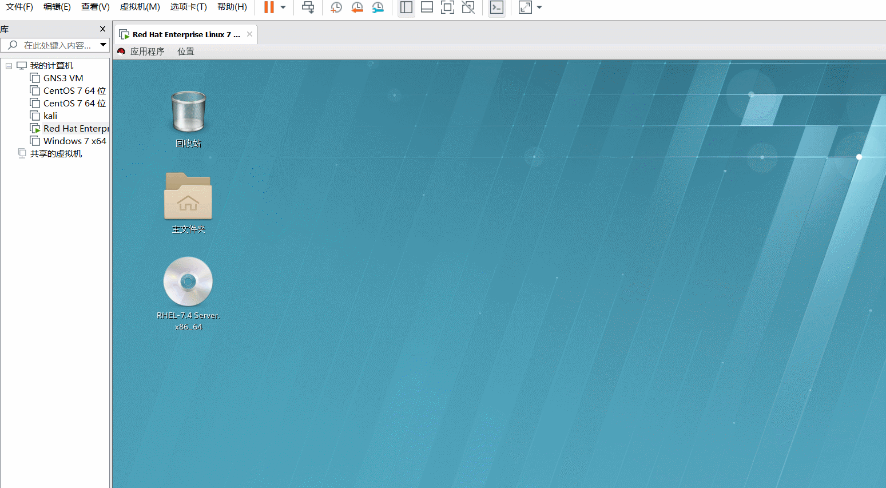Open the 查看(V) menu
886x488 pixels.
tap(96, 7)
